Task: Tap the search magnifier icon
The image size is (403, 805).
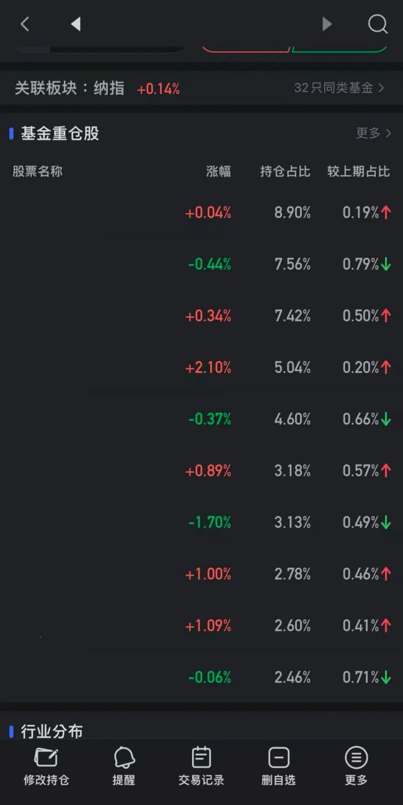Action: [x=377, y=24]
